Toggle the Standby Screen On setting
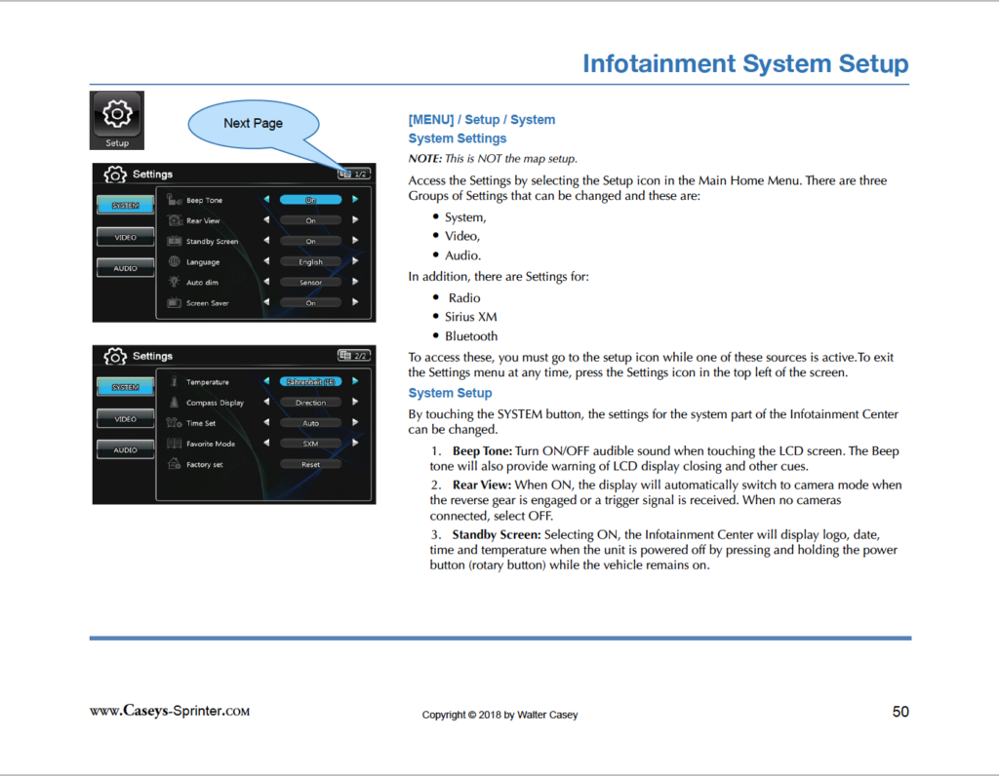 click(310, 241)
